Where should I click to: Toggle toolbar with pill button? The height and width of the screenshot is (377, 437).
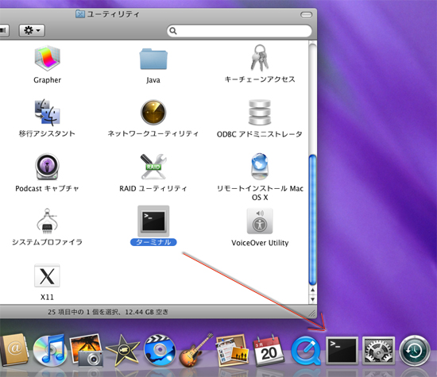coord(306,14)
